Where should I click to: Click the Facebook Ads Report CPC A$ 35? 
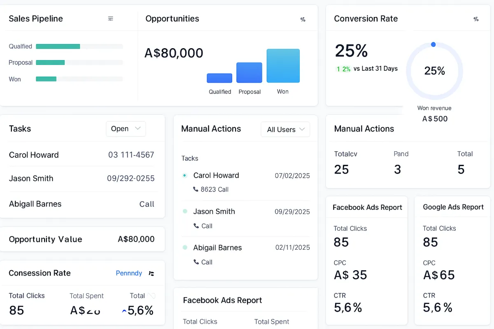pyautogui.click(x=350, y=275)
